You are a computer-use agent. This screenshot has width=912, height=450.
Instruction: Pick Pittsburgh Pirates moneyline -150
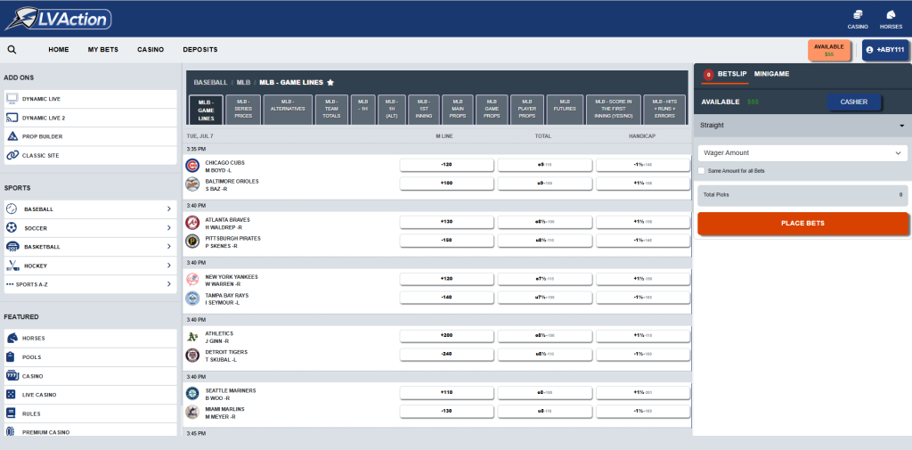tap(447, 241)
